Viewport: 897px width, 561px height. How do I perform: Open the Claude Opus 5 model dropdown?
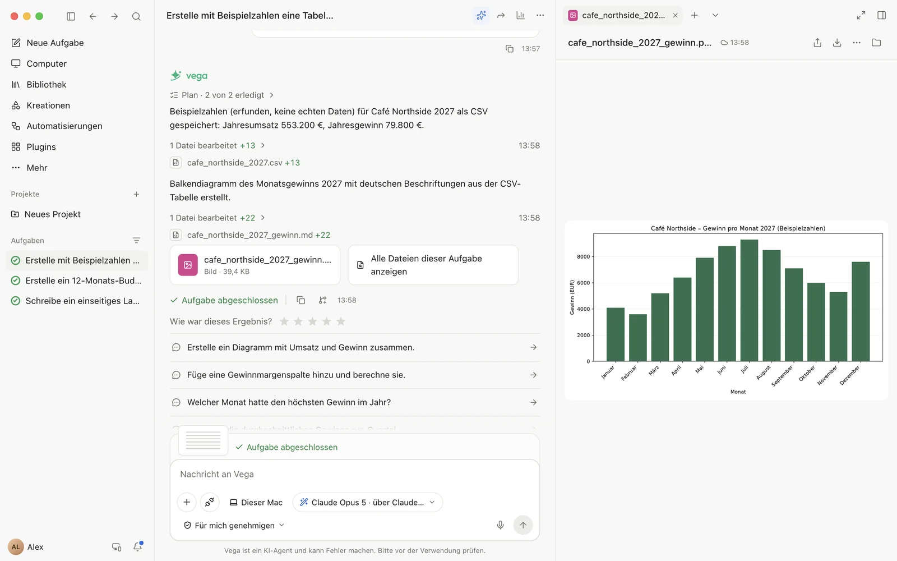point(368,502)
